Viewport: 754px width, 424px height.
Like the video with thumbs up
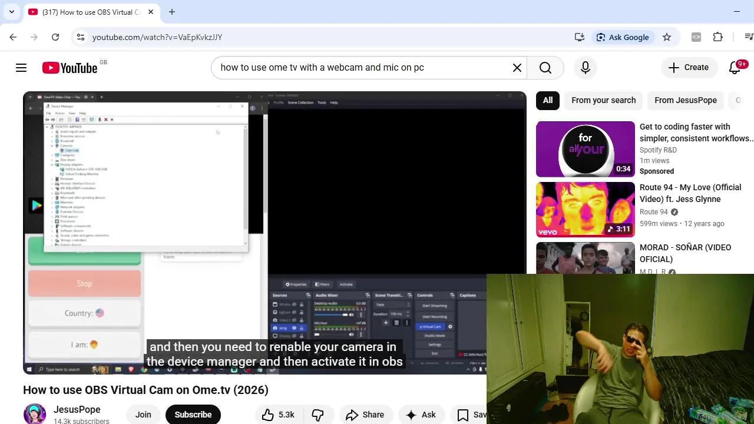click(278, 415)
